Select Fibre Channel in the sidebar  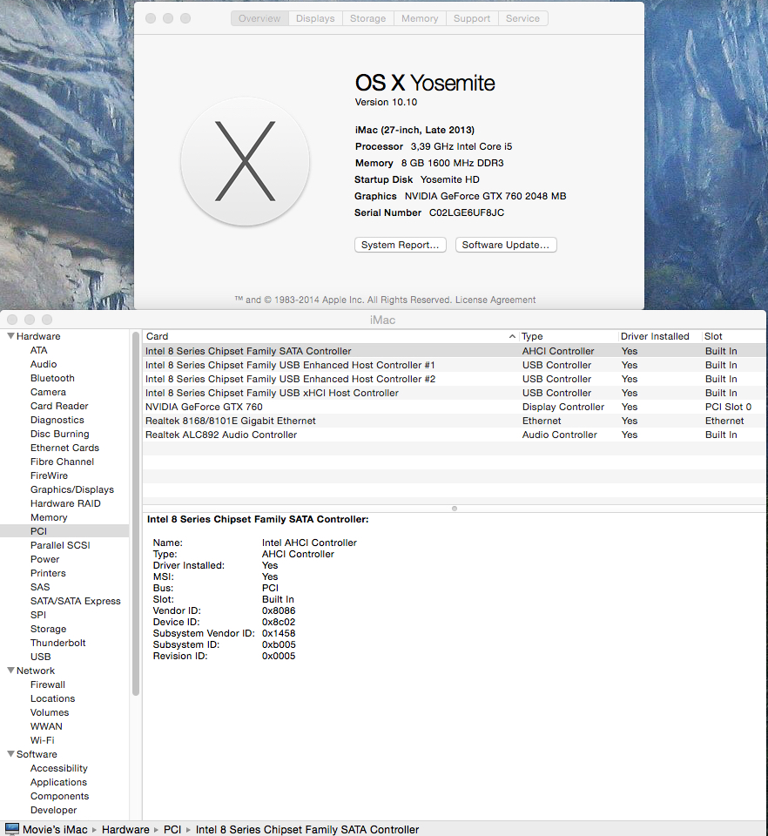(62, 462)
